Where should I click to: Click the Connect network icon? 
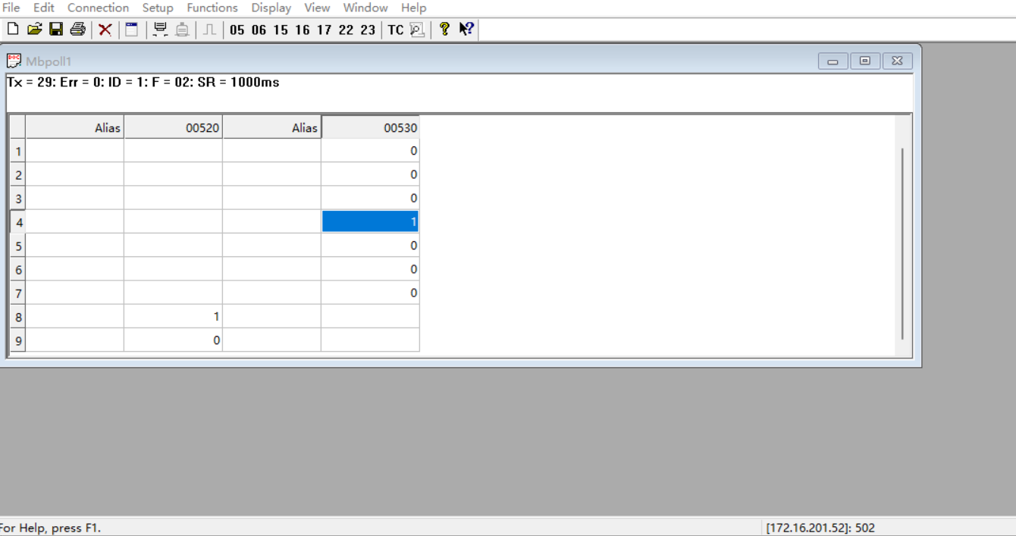pos(160,30)
